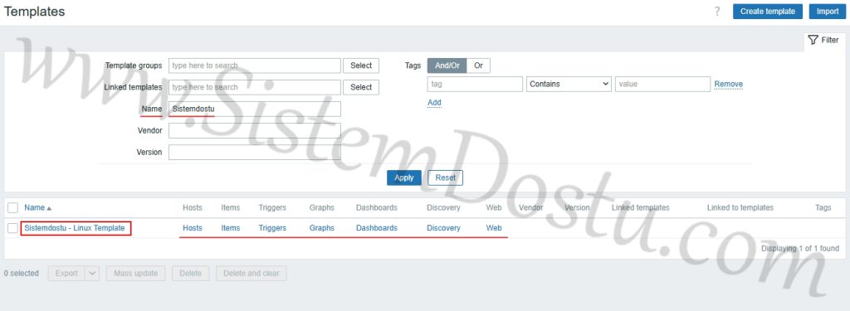
Task: Focus the Linked templates search field
Action: pos(255,87)
